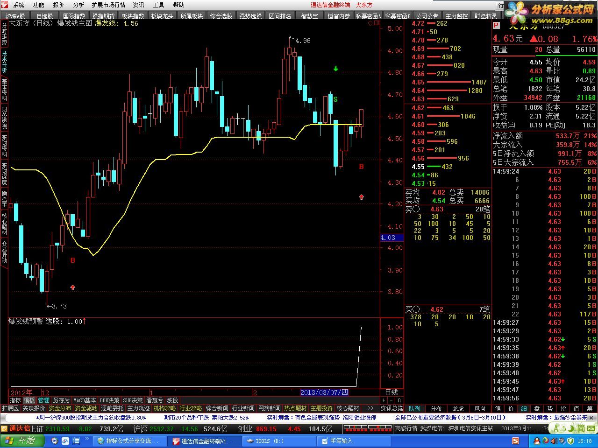Open 综合选股 tool
Image resolution: width=598 pixels, height=448 pixels.
click(x=221, y=16)
